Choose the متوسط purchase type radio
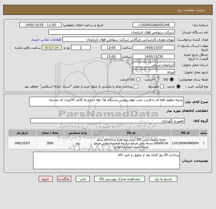216x209 pixels. (x=162, y=86)
